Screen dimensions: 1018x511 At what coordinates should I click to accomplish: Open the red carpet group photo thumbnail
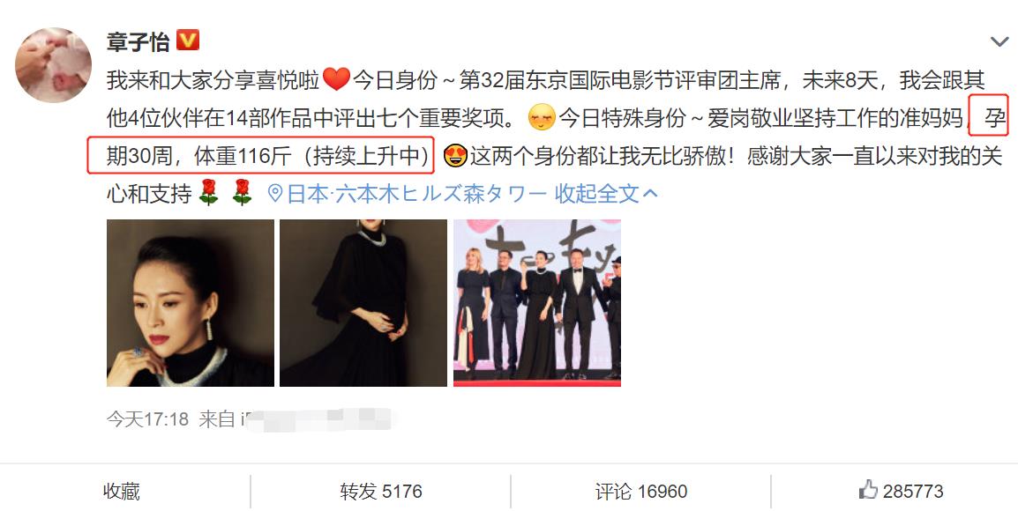537,303
